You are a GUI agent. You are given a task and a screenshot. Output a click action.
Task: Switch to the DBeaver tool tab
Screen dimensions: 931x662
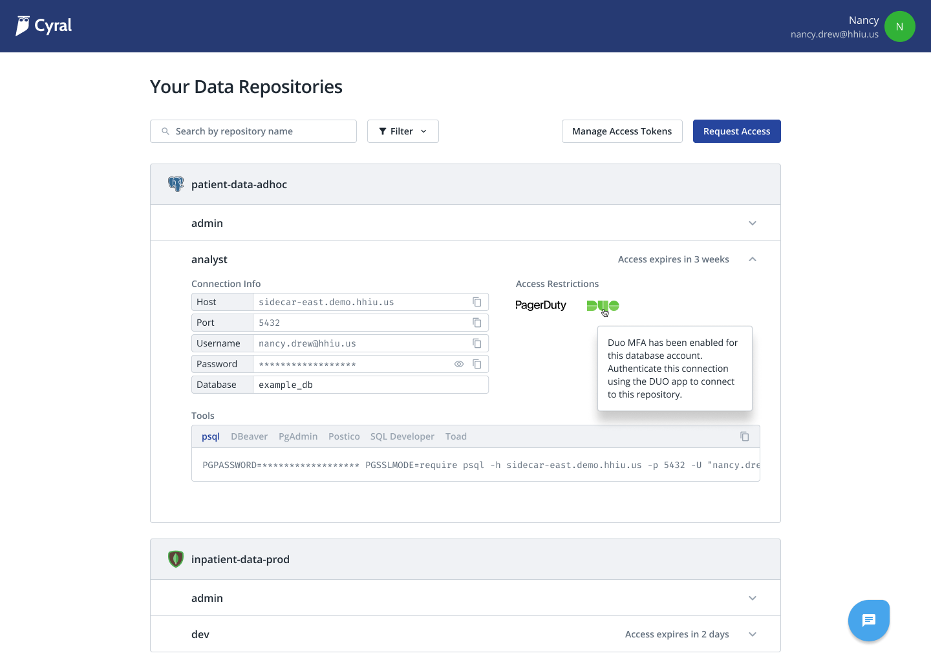pyautogui.click(x=249, y=436)
